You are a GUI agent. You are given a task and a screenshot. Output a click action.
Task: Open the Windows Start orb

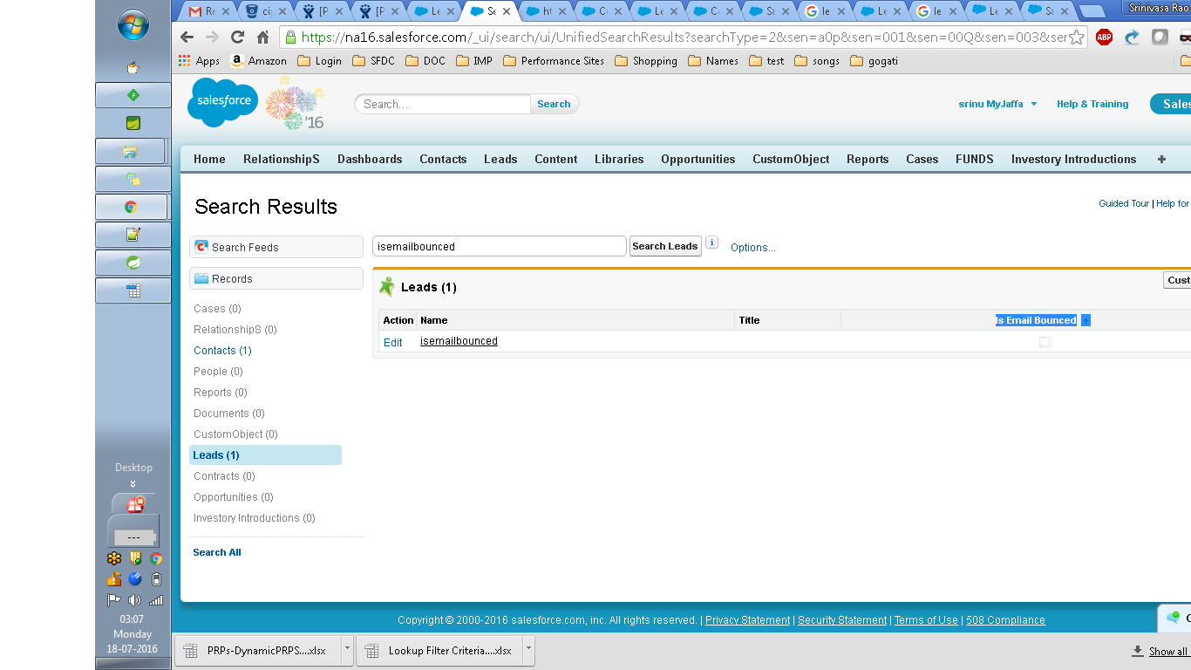(133, 24)
